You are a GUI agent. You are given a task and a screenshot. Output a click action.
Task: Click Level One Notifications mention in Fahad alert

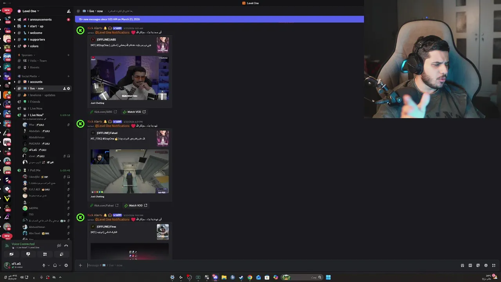[112, 126]
